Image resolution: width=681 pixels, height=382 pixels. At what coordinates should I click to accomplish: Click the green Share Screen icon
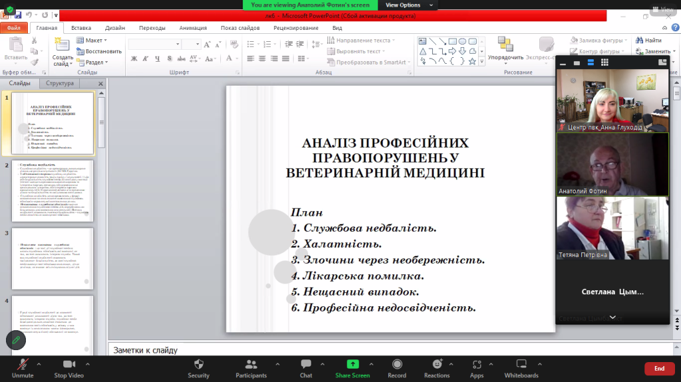click(x=352, y=365)
